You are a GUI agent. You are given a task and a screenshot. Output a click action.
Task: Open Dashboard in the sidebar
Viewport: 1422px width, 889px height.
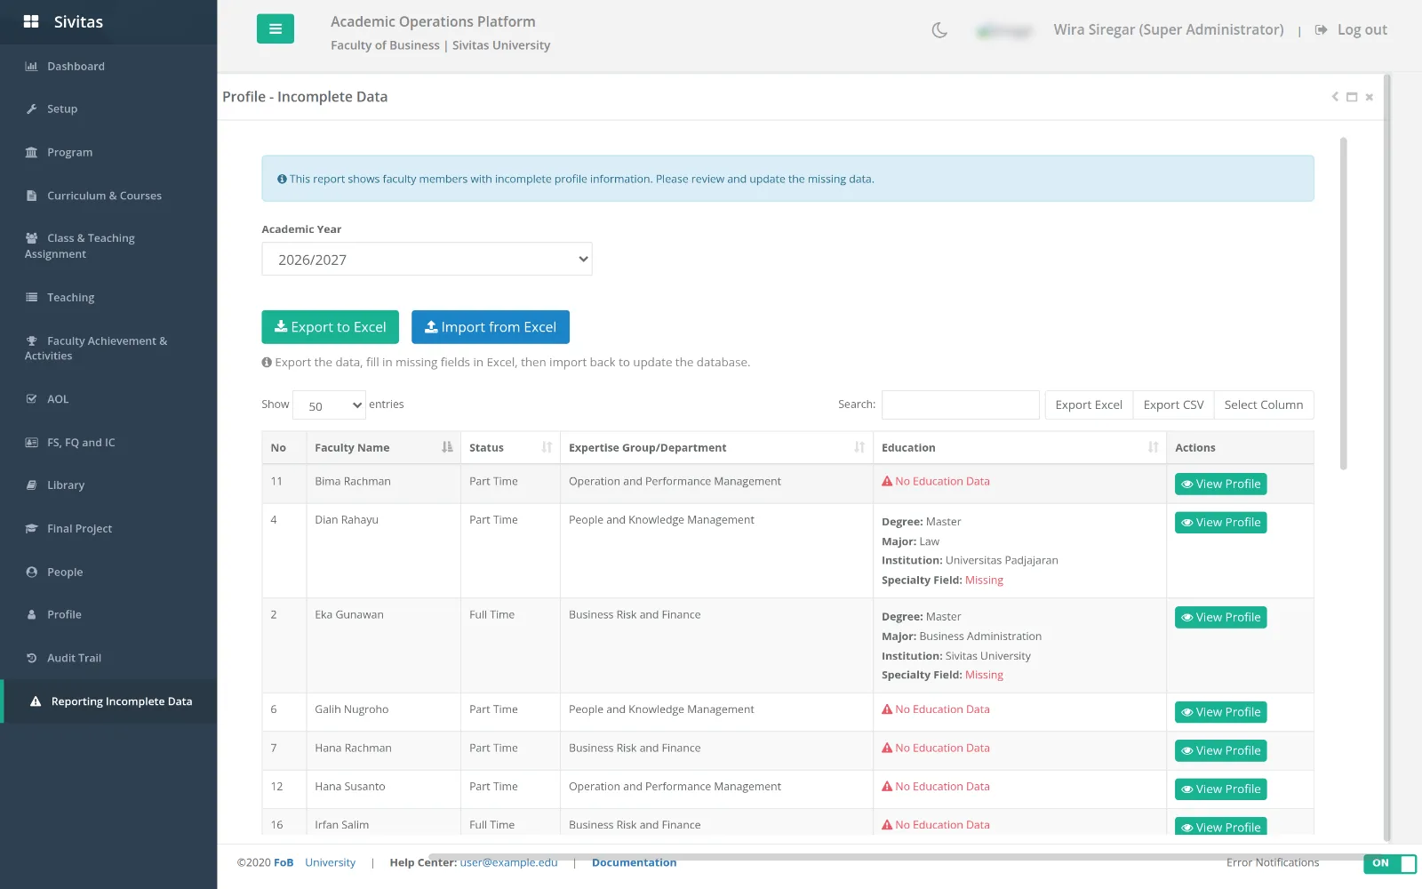click(x=108, y=66)
